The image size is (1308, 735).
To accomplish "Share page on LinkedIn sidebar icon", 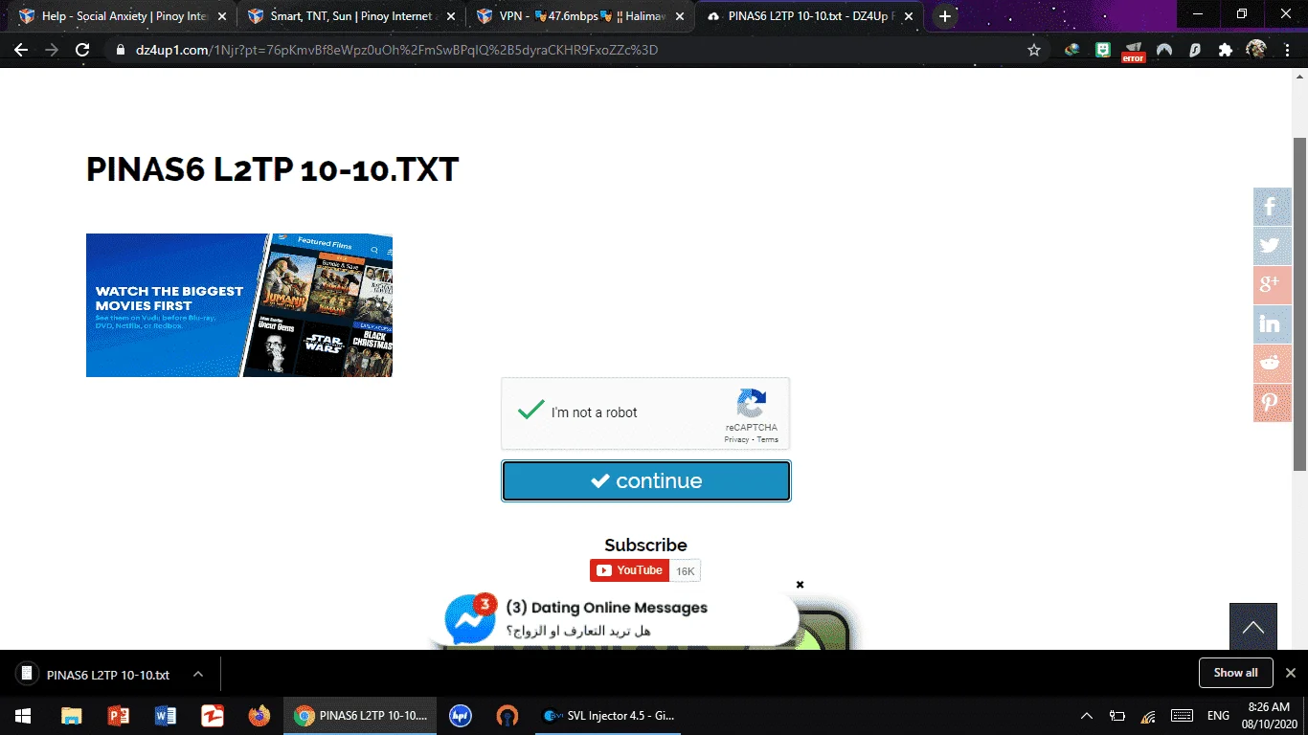I will 1273,324.
